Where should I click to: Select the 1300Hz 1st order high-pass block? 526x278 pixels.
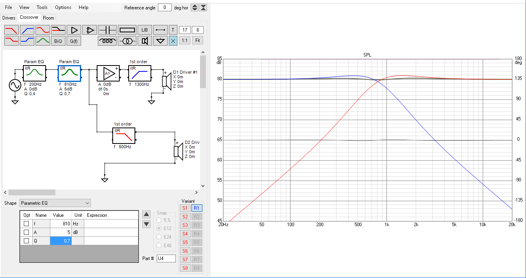coord(140,73)
